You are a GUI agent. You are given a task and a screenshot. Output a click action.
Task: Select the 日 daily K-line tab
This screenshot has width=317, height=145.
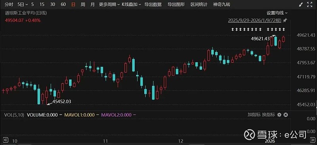tap(73, 4)
